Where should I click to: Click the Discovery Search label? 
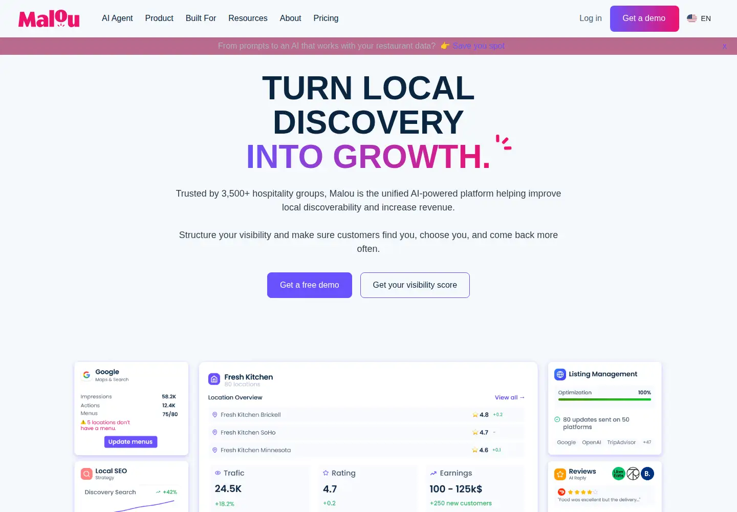[x=111, y=492]
